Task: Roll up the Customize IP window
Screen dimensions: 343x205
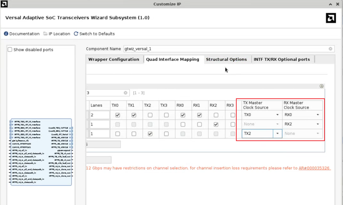Action: (x=330, y=4)
